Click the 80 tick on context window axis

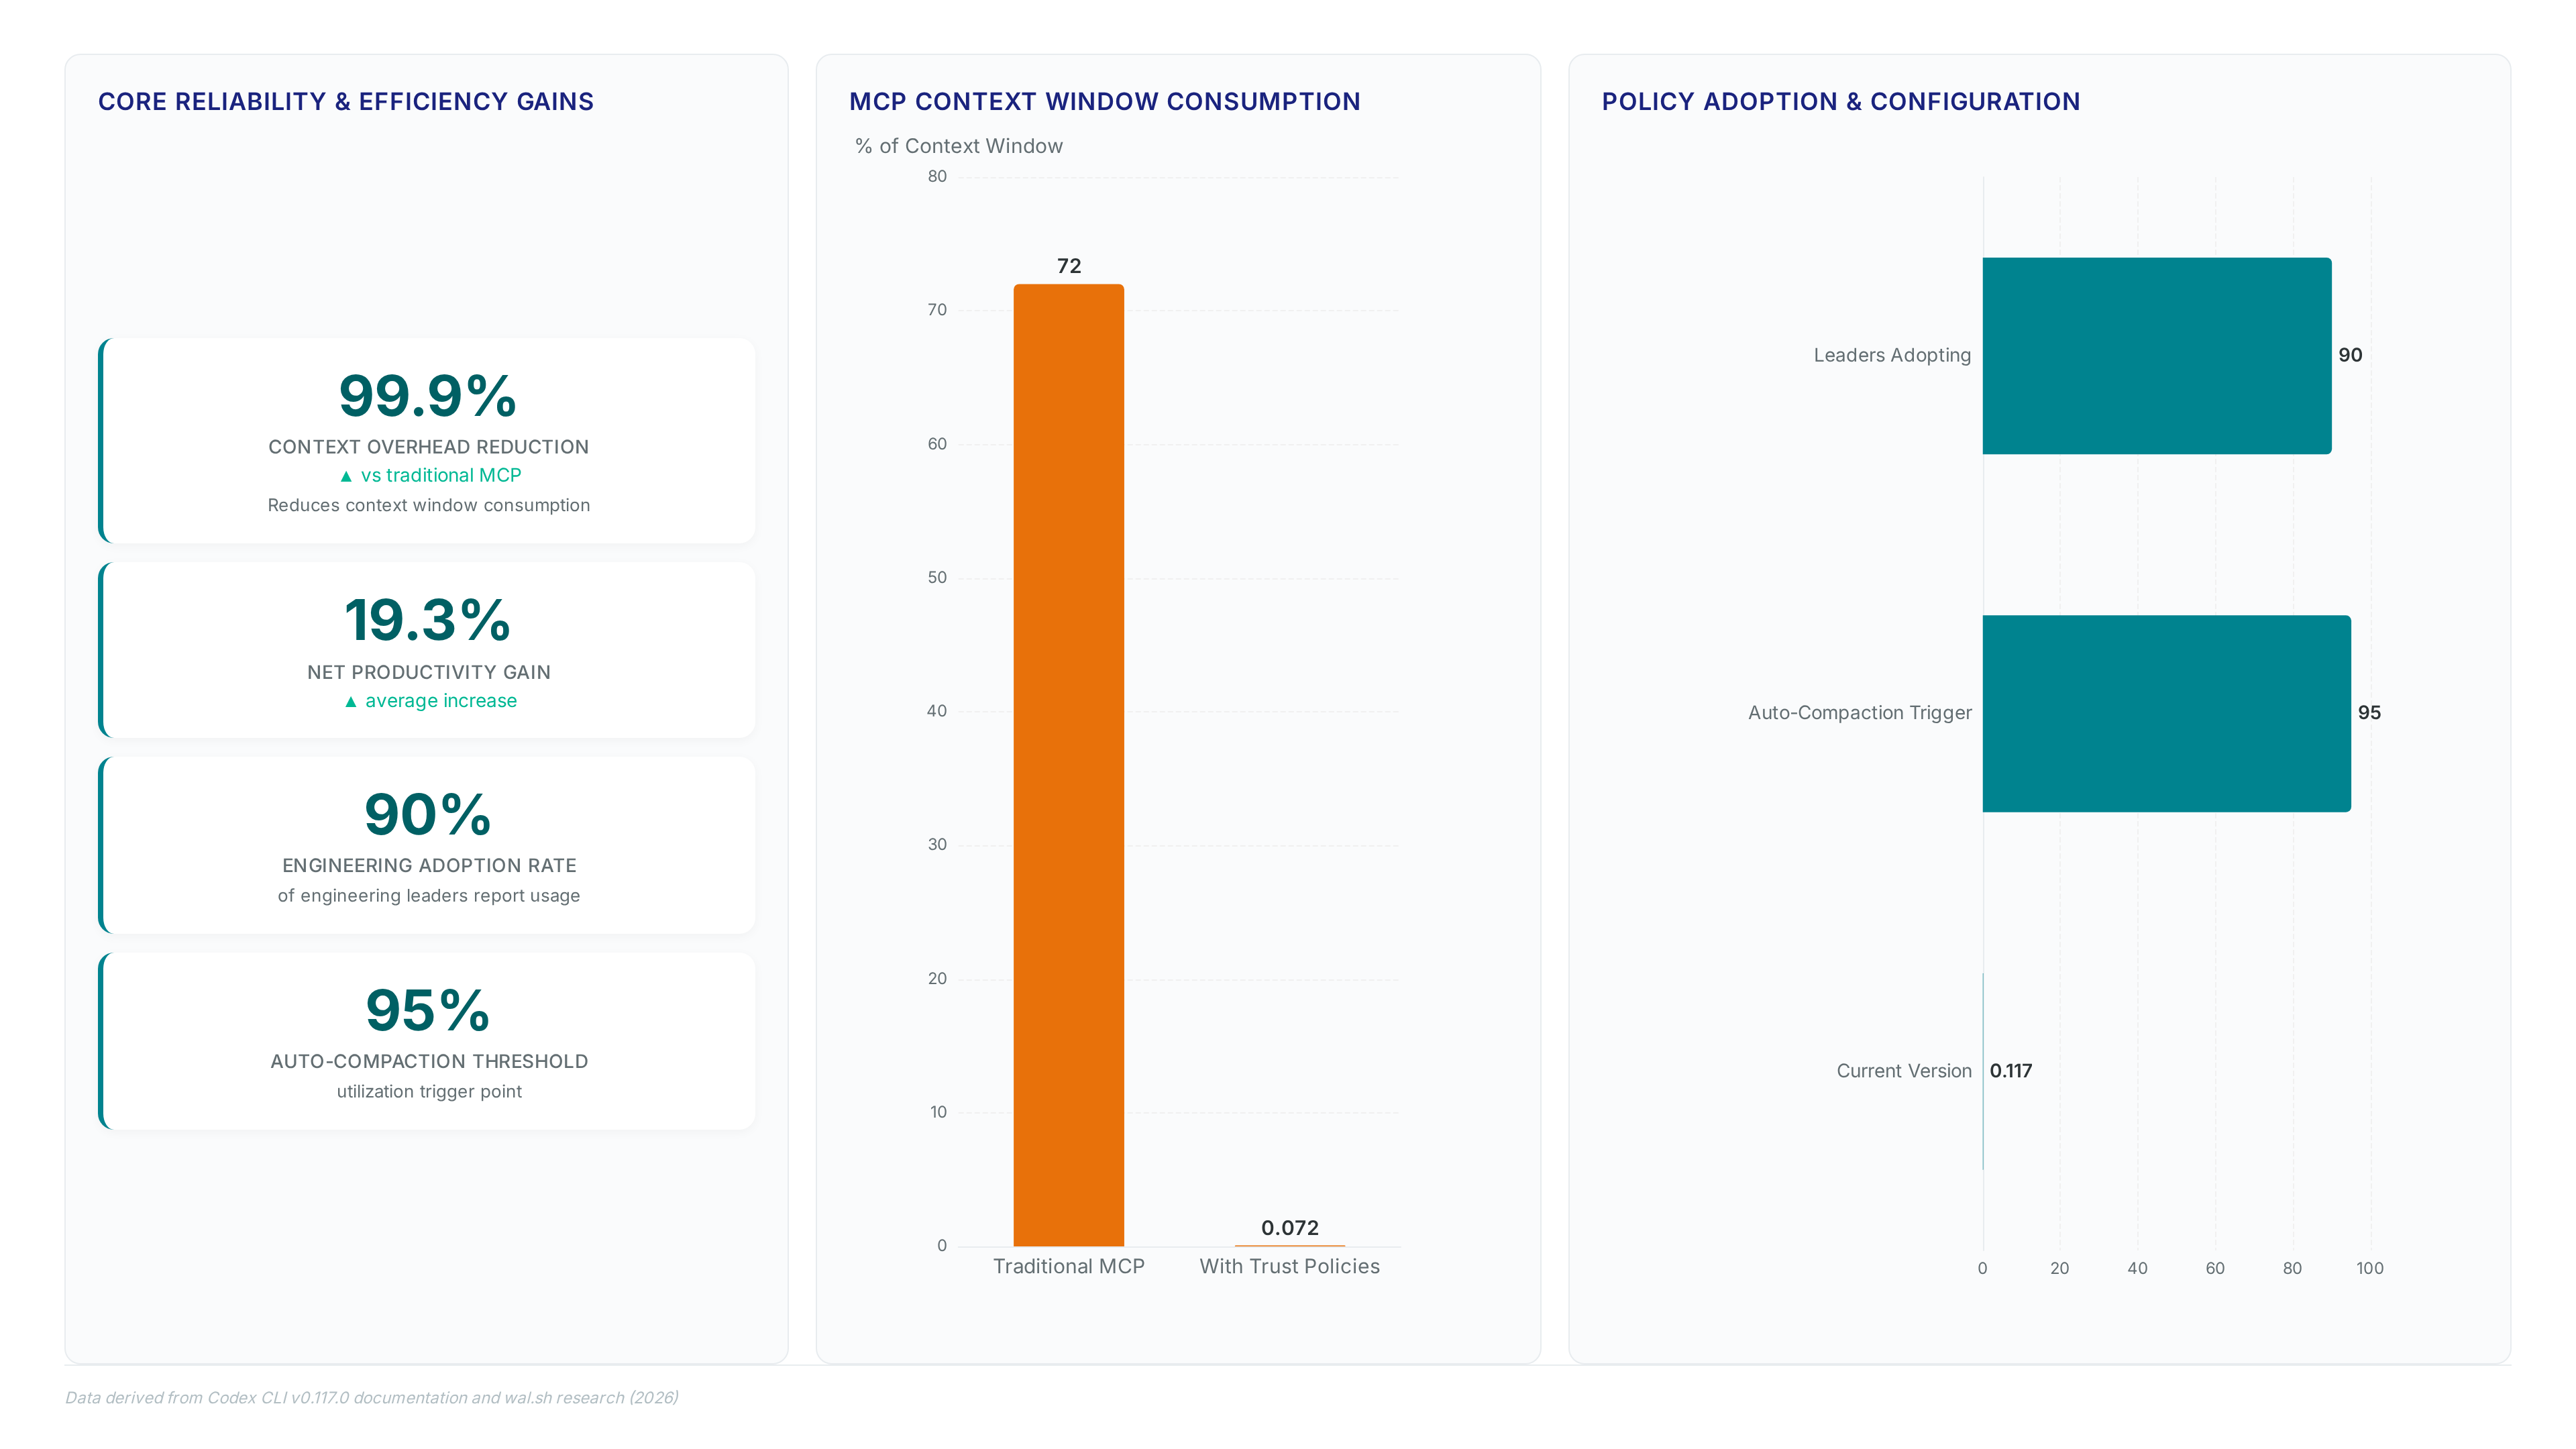coord(937,177)
